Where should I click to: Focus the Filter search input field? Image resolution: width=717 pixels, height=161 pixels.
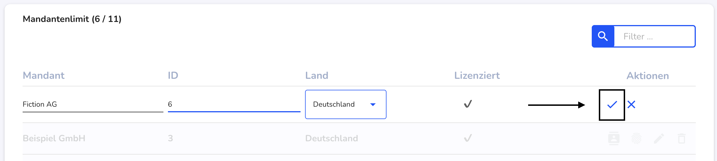coord(655,36)
